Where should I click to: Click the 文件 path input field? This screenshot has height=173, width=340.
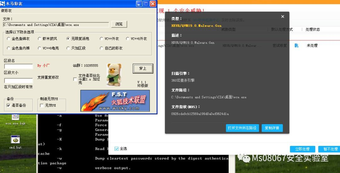click(56, 25)
